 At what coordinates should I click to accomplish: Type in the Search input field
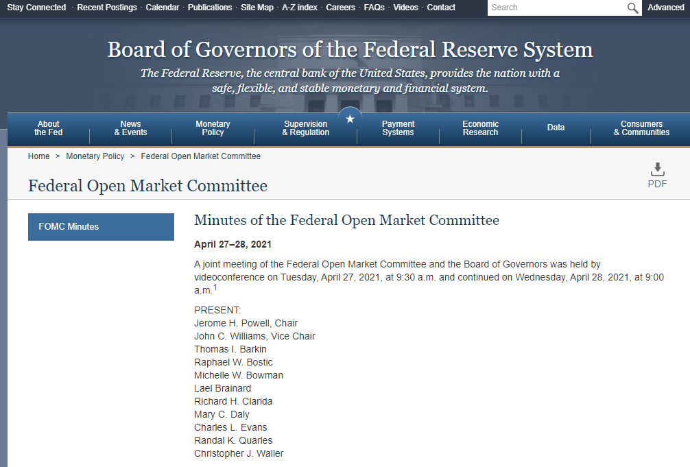tap(556, 8)
